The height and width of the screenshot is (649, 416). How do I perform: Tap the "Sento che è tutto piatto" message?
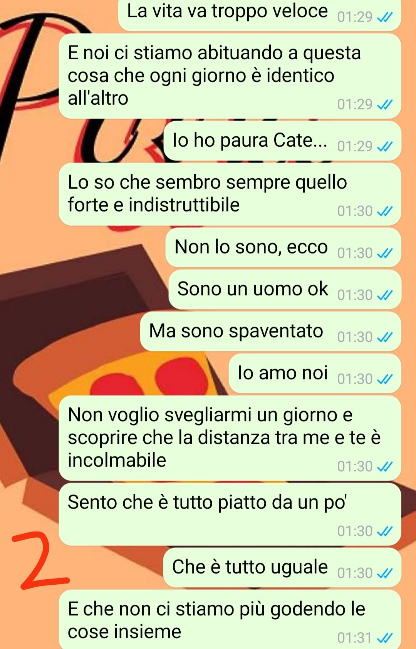[x=230, y=514]
